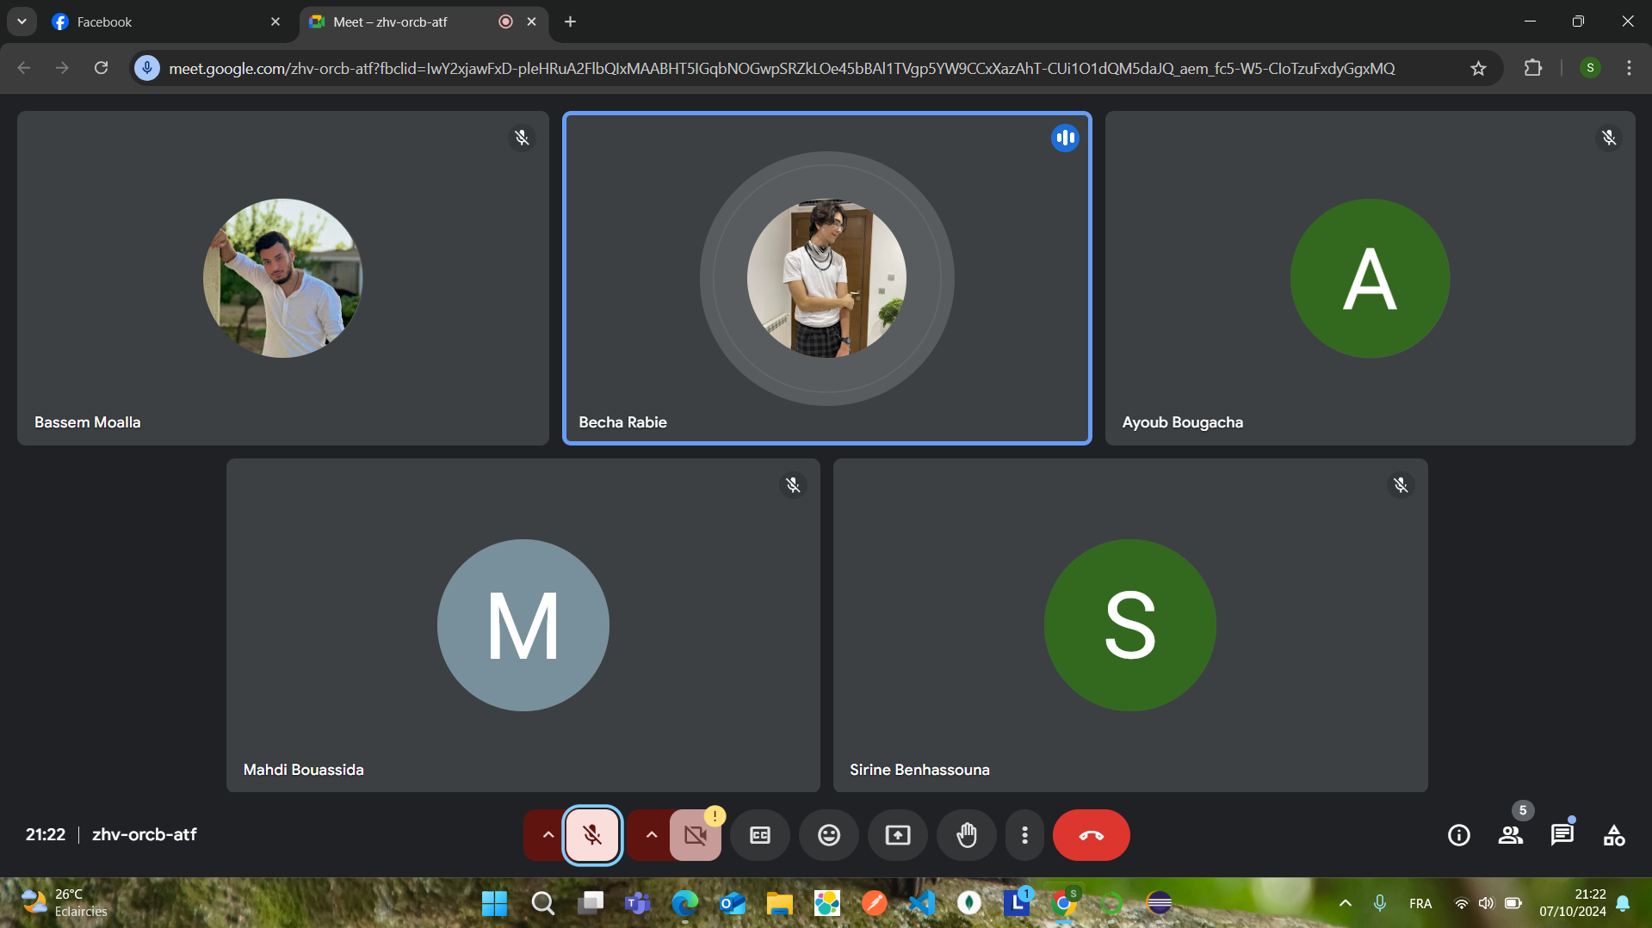Click the Mahdi Bouassida name label
Screen dimensions: 1652x928
[303, 770]
